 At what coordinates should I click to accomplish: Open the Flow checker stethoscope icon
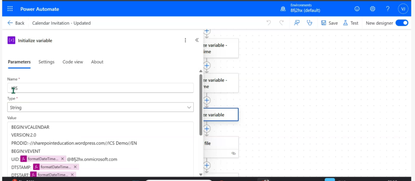click(x=309, y=23)
